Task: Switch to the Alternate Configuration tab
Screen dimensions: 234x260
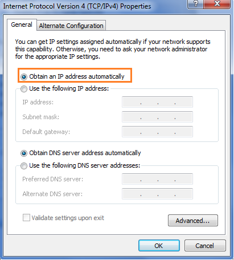Action: (x=71, y=26)
